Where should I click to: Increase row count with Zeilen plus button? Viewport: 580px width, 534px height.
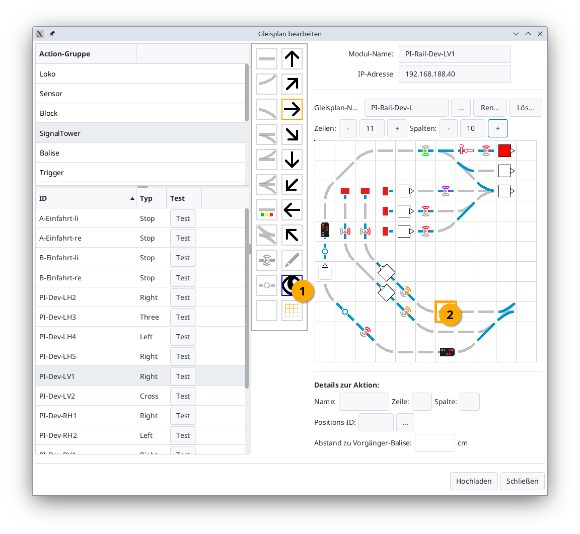point(397,128)
